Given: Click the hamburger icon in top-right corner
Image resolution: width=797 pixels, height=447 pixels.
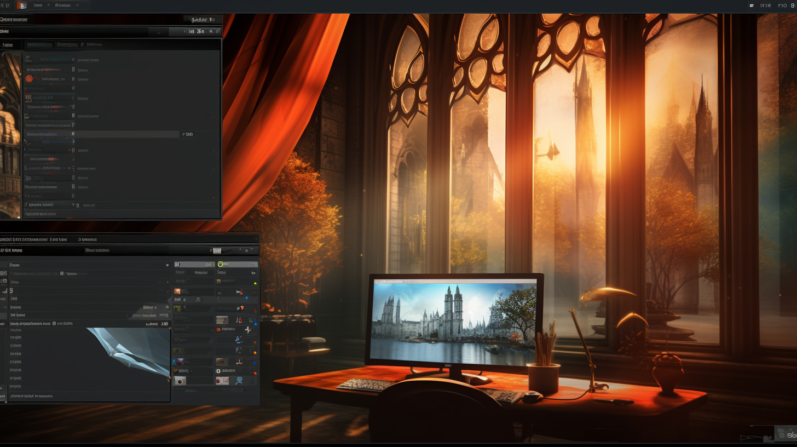Looking at the screenshot, I should point(750,5).
